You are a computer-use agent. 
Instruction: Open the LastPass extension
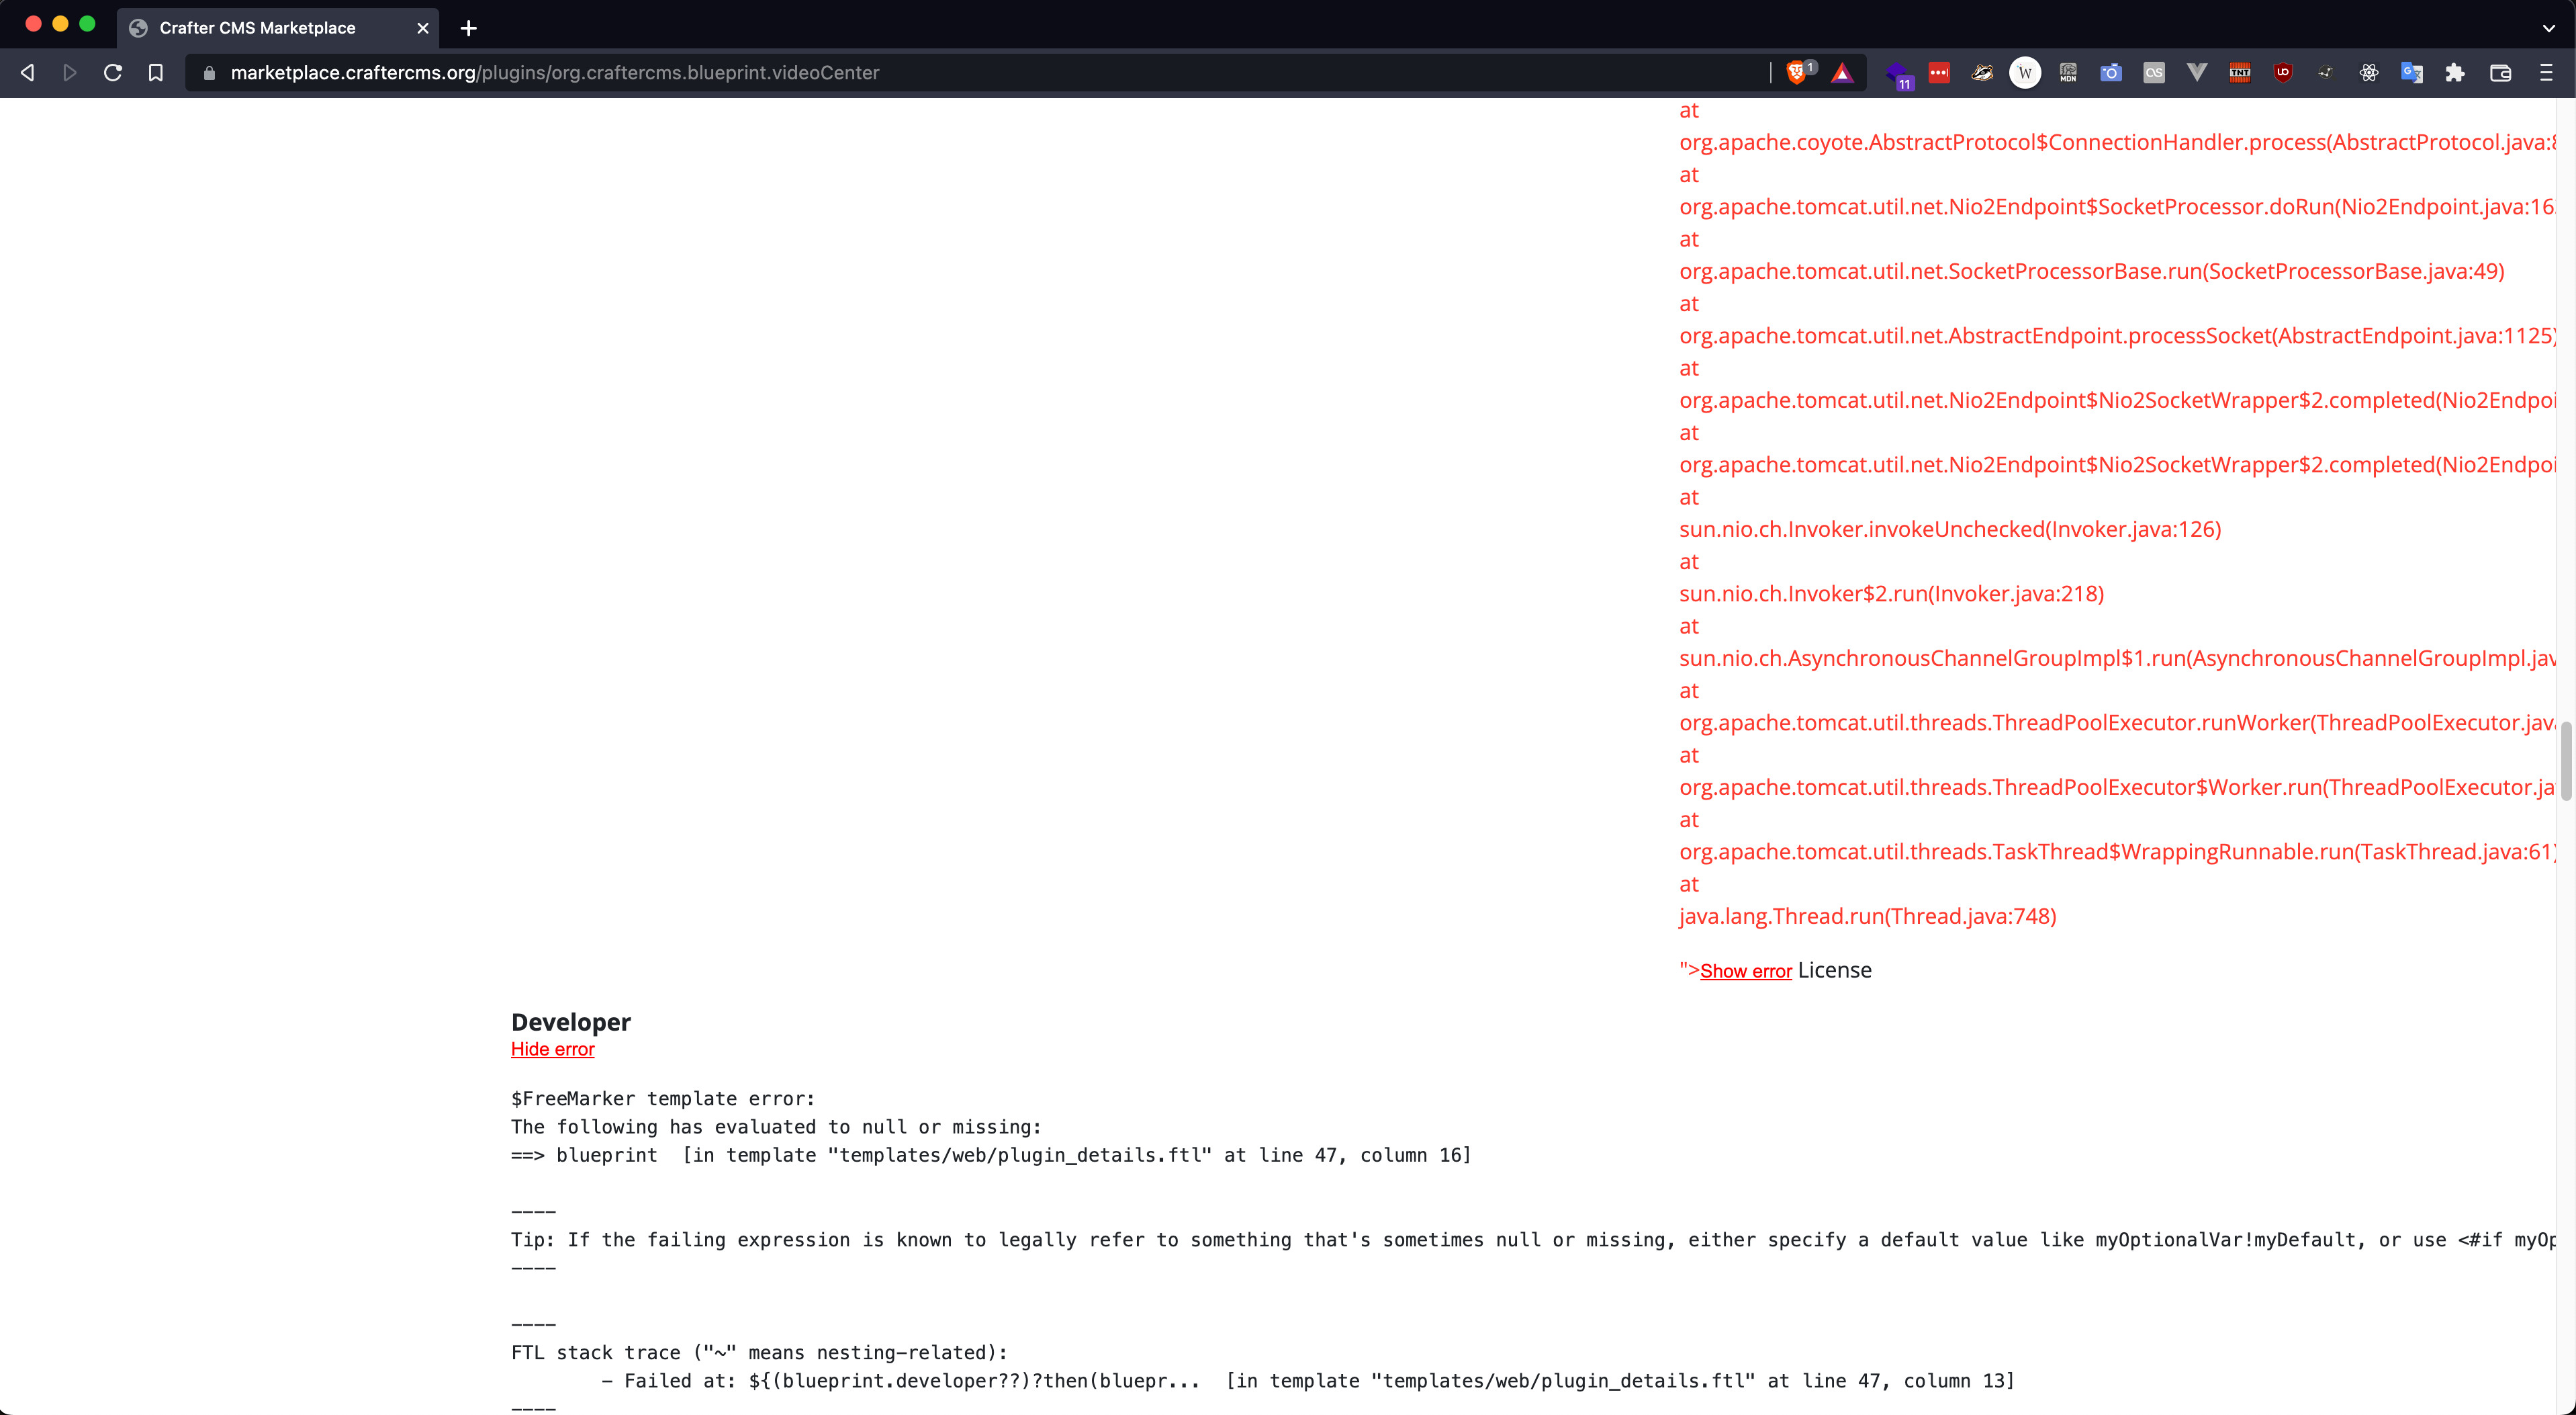pos(1940,72)
